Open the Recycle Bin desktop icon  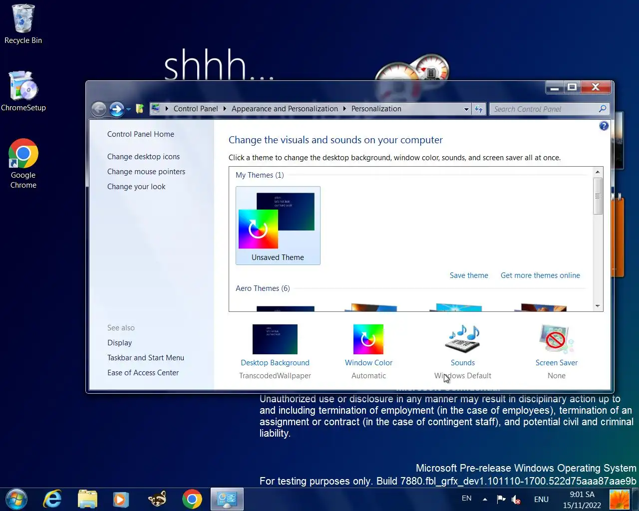[x=23, y=24]
